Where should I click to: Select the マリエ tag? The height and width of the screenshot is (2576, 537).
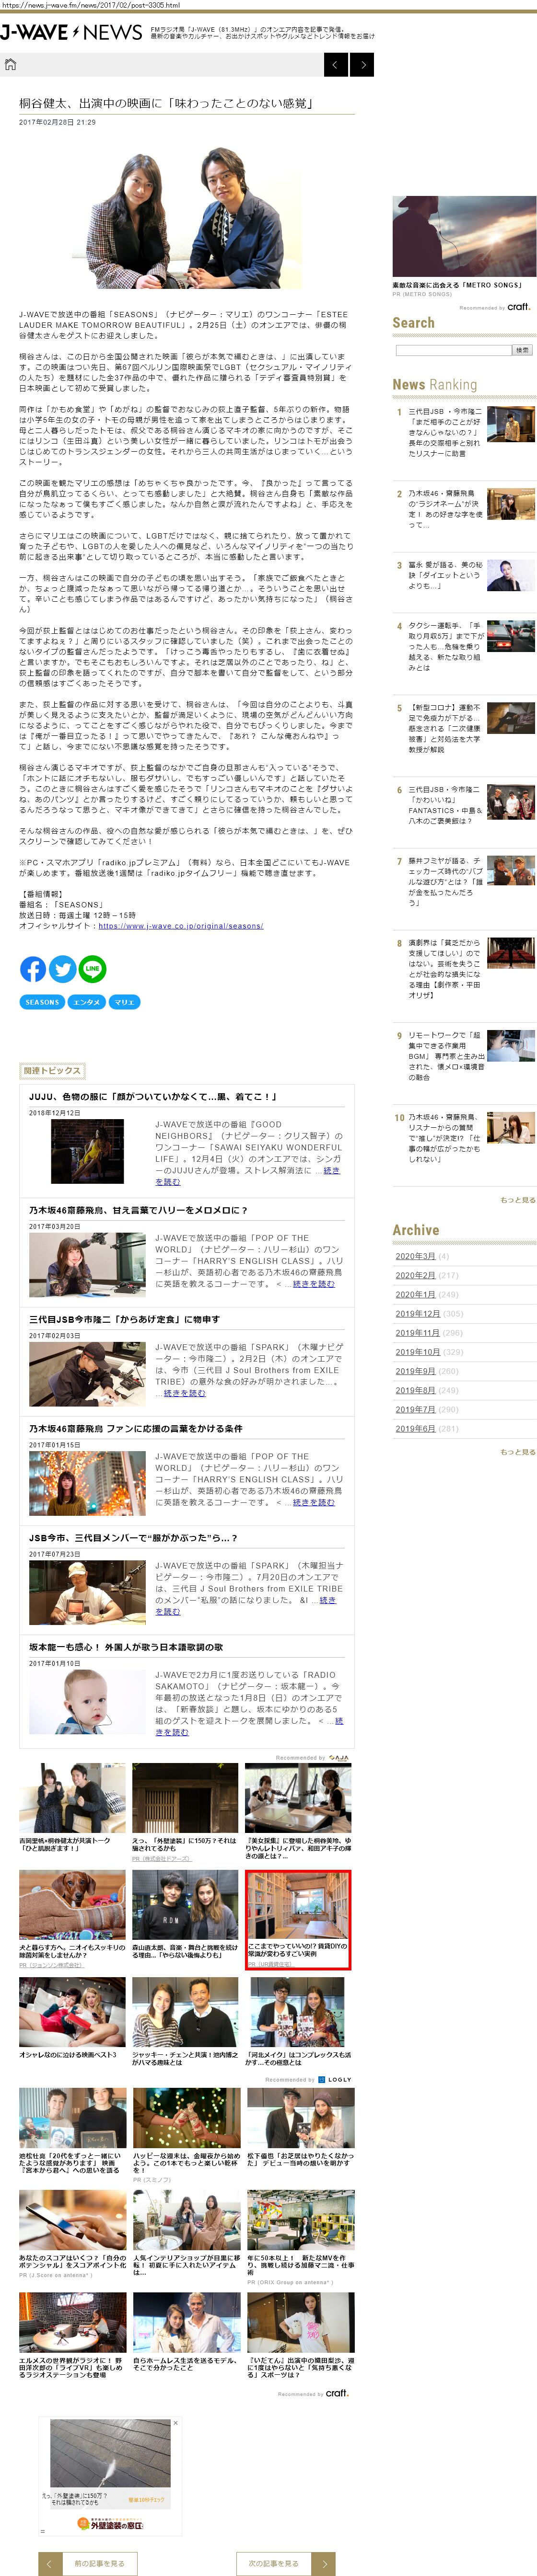[x=124, y=1002]
